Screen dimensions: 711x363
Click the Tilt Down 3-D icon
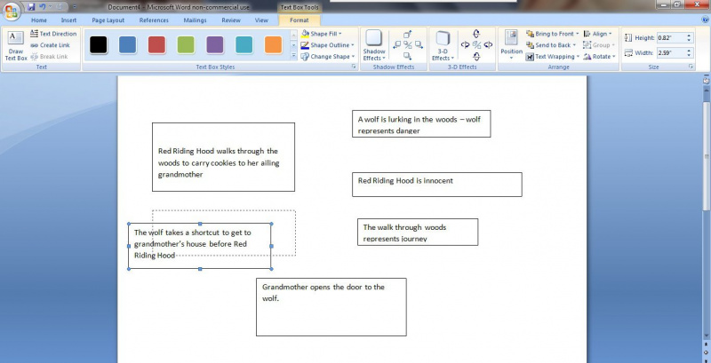click(x=476, y=57)
